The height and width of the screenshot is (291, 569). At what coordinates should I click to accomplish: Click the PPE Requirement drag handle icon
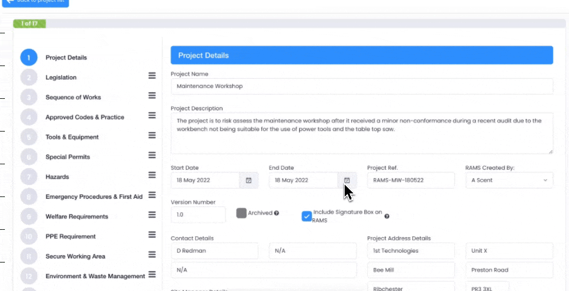click(x=152, y=235)
